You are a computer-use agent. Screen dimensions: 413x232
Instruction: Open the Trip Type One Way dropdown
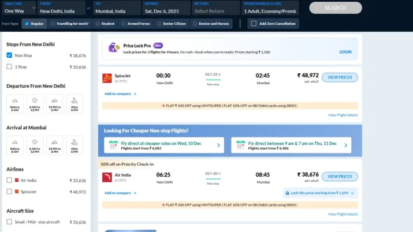click(19, 8)
